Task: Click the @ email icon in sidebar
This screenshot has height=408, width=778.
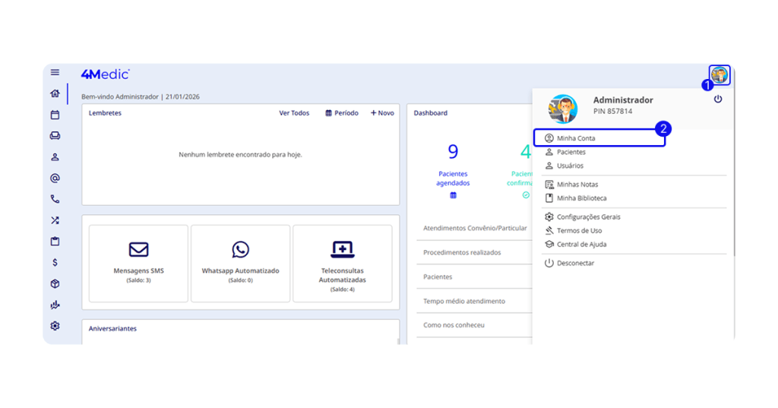Action: pos(55,179)
